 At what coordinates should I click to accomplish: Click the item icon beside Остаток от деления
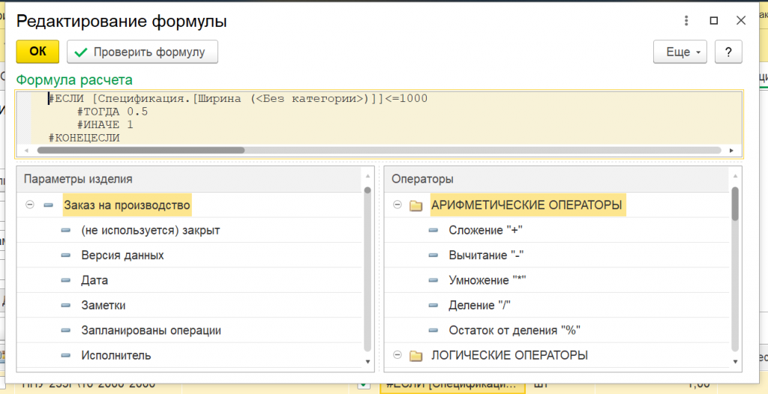tap(433, 330)
